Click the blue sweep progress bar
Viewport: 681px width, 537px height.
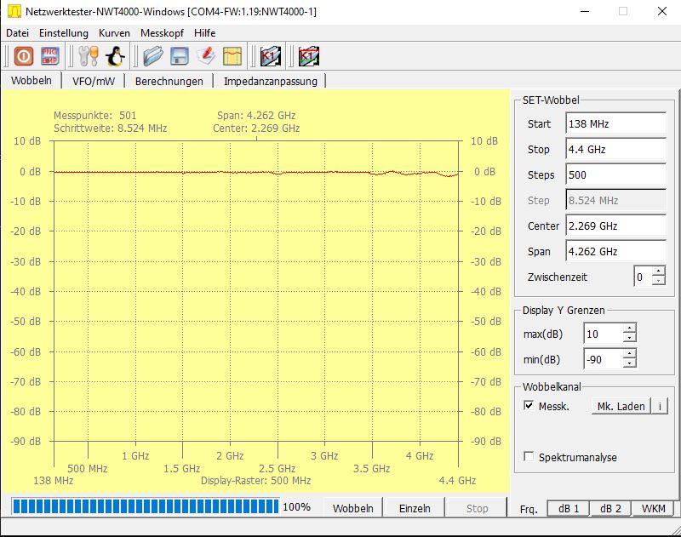click(x=146, y=506)
